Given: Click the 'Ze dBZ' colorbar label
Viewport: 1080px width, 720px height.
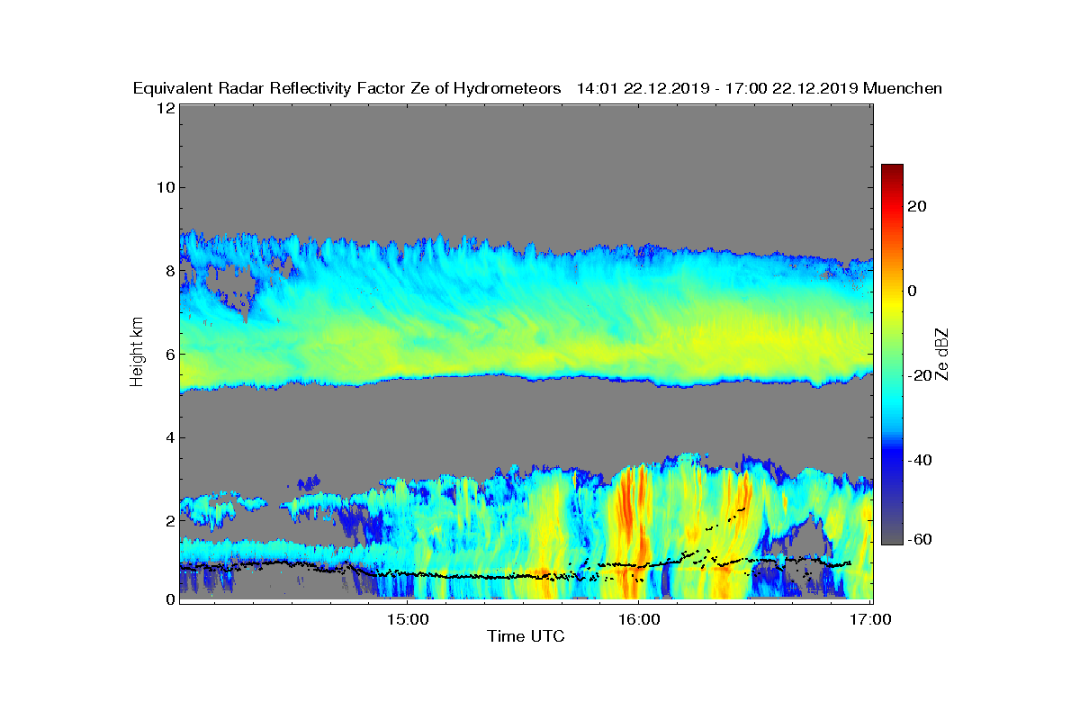Looking at the screenshot, I should tap(942, 353).
